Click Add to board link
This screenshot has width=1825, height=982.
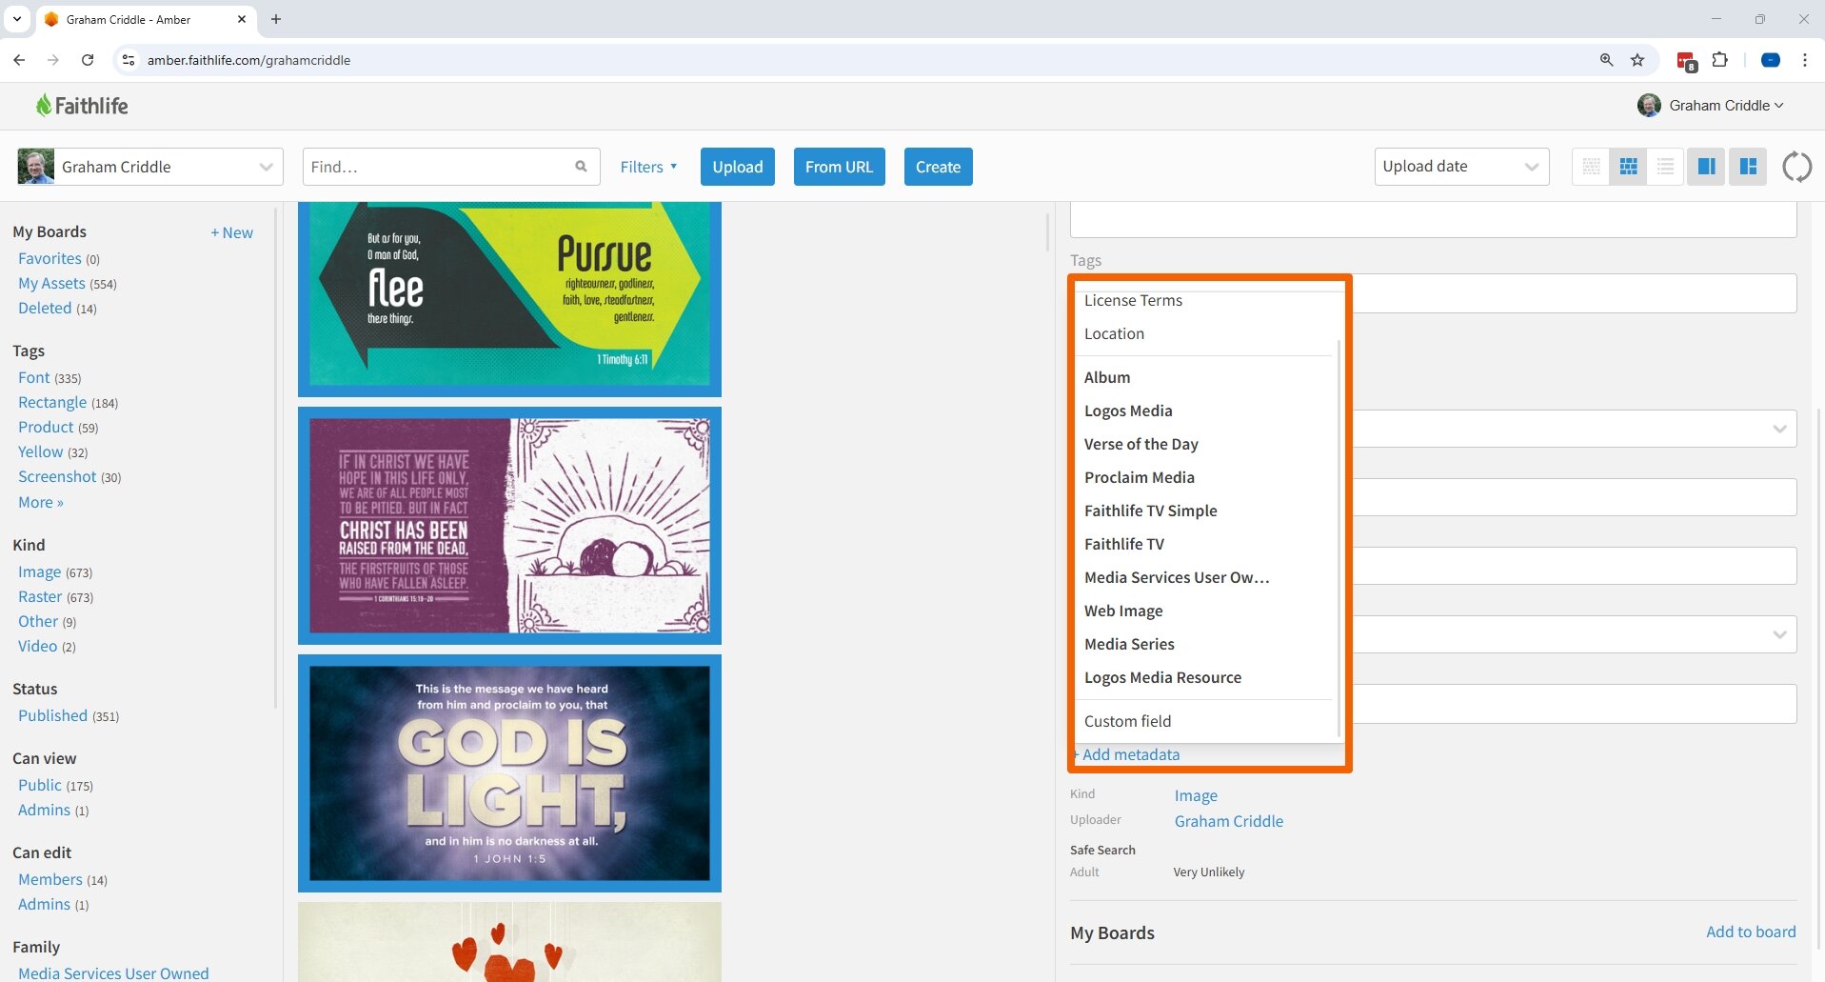click(x=1751, y=932)
